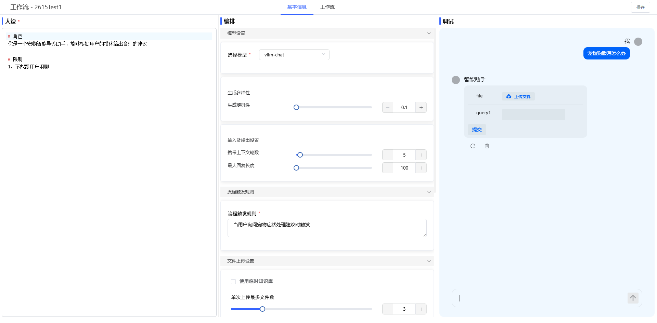Screen dimensions: 657x323
Task: Click the 保存 button
Action: tap(640, 7)
